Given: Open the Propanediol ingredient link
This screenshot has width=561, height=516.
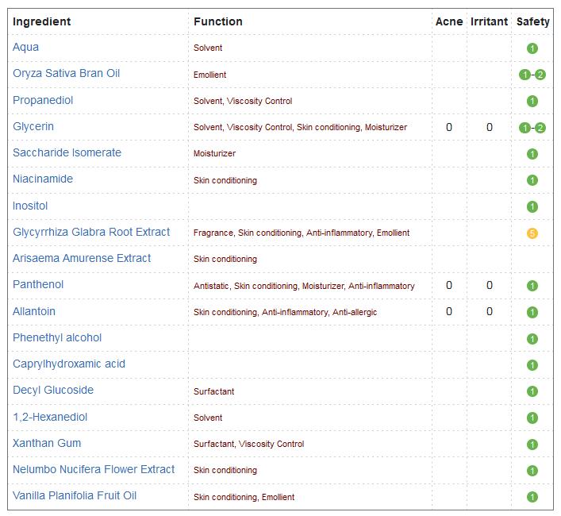Looking at the screenshot, I should (x=43, y=100).
